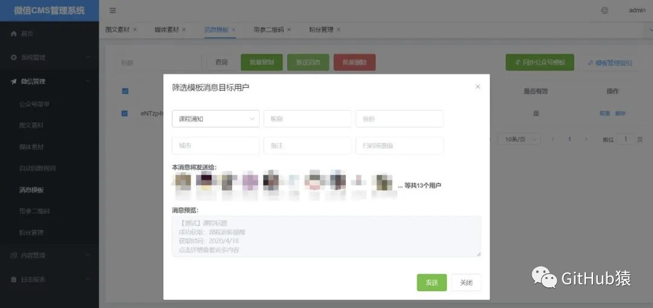Click the 查询 button
This screenshot has width=653, height=308.
[221, 62]
